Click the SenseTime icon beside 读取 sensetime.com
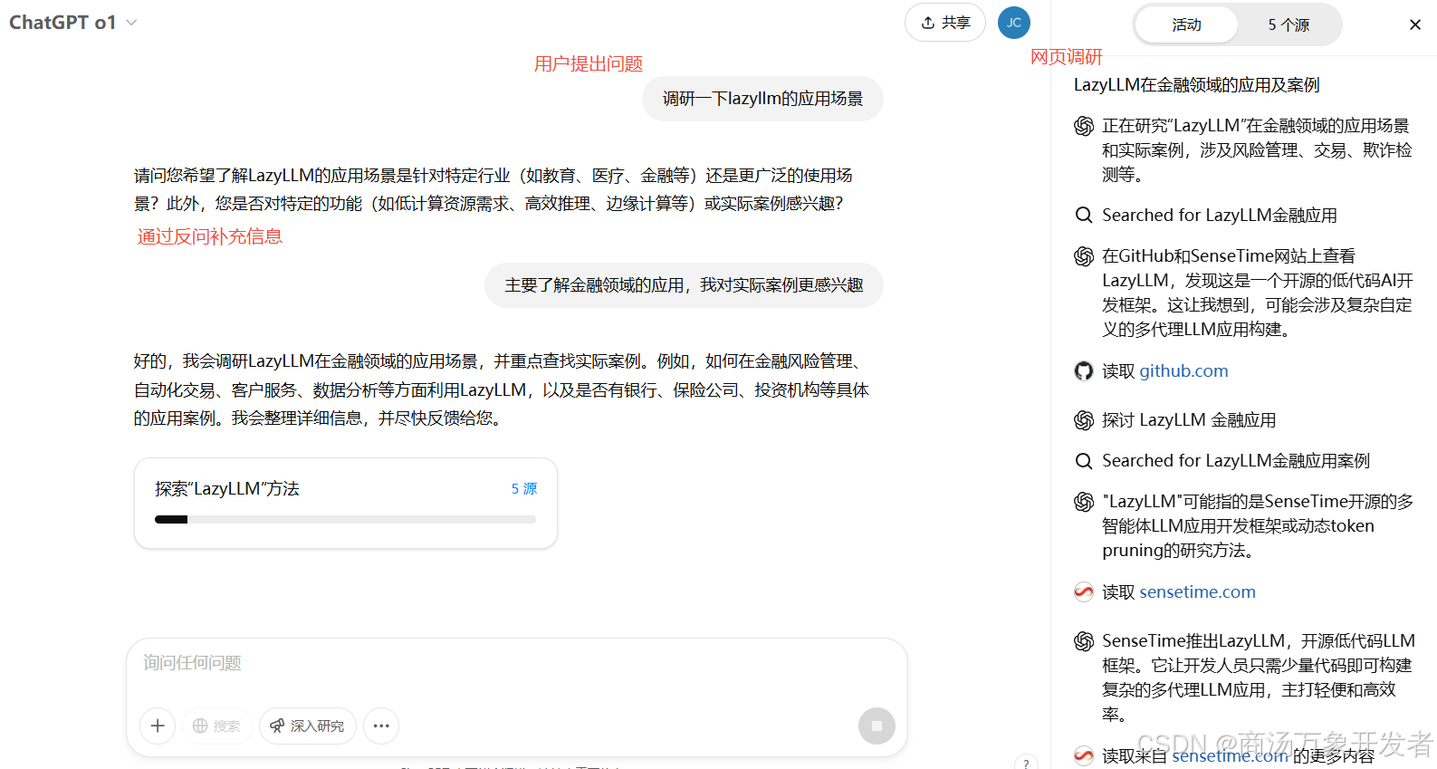 (1084, 591)
